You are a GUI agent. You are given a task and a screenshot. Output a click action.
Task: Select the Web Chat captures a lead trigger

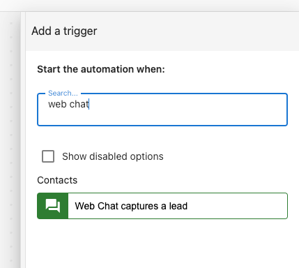point(162,206)
